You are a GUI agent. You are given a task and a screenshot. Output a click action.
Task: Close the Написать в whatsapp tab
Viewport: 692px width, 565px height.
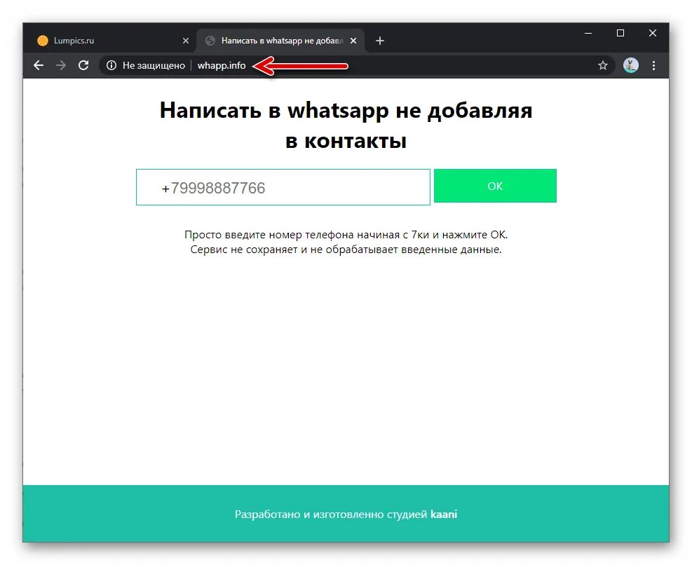point(353,41)
